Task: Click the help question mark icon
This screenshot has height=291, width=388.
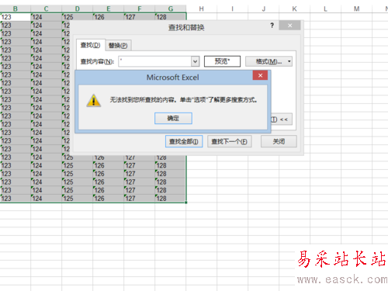Action: 272,26
